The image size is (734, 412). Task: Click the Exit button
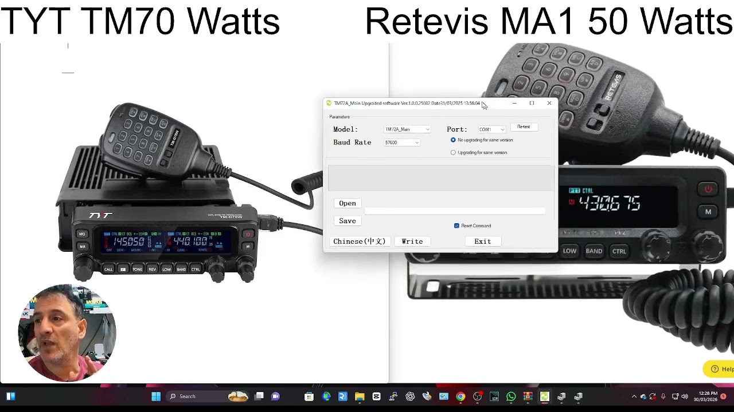482,241
